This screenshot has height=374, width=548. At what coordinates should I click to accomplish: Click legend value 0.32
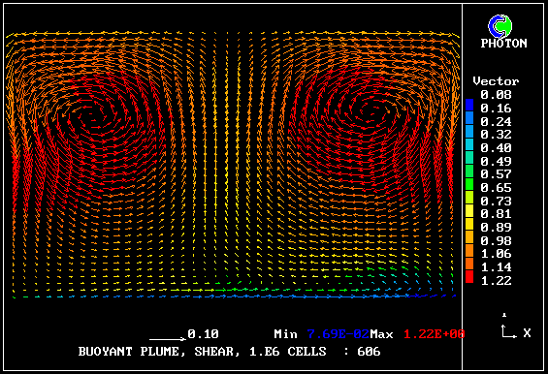click(x=496, y=135)
